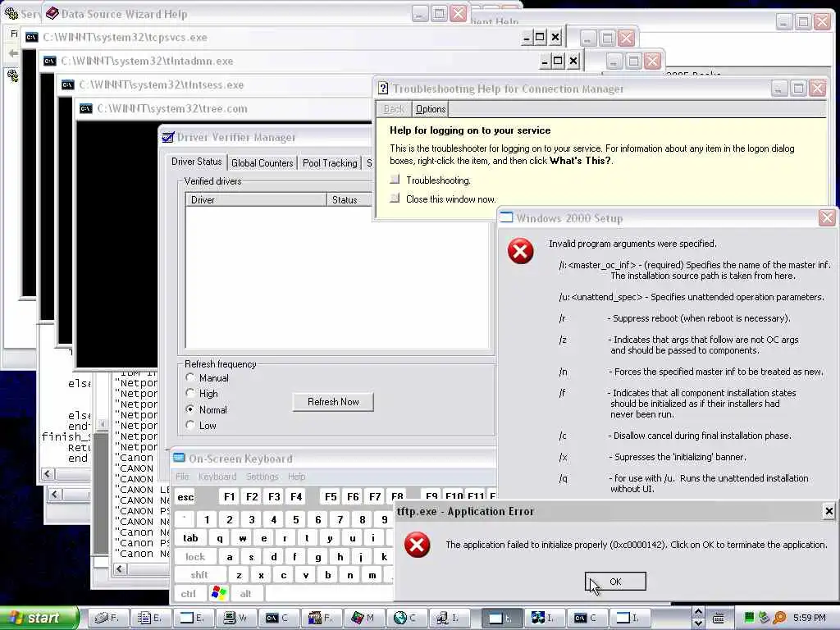Click the tree.com console title bar icon

(85, 108)
